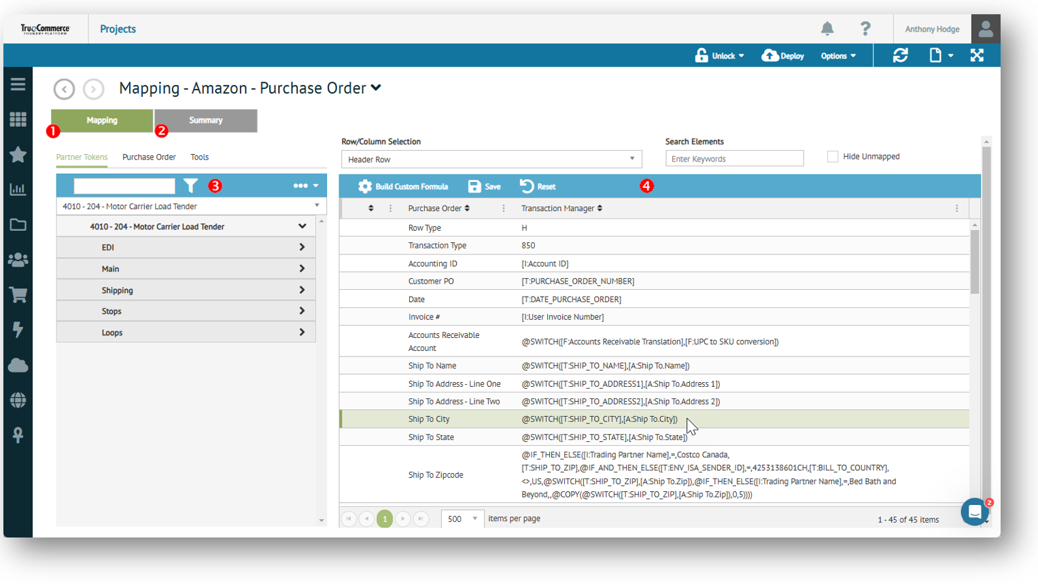
Task: Open the Unlock dropdown menu
Action: pos(720,56)
